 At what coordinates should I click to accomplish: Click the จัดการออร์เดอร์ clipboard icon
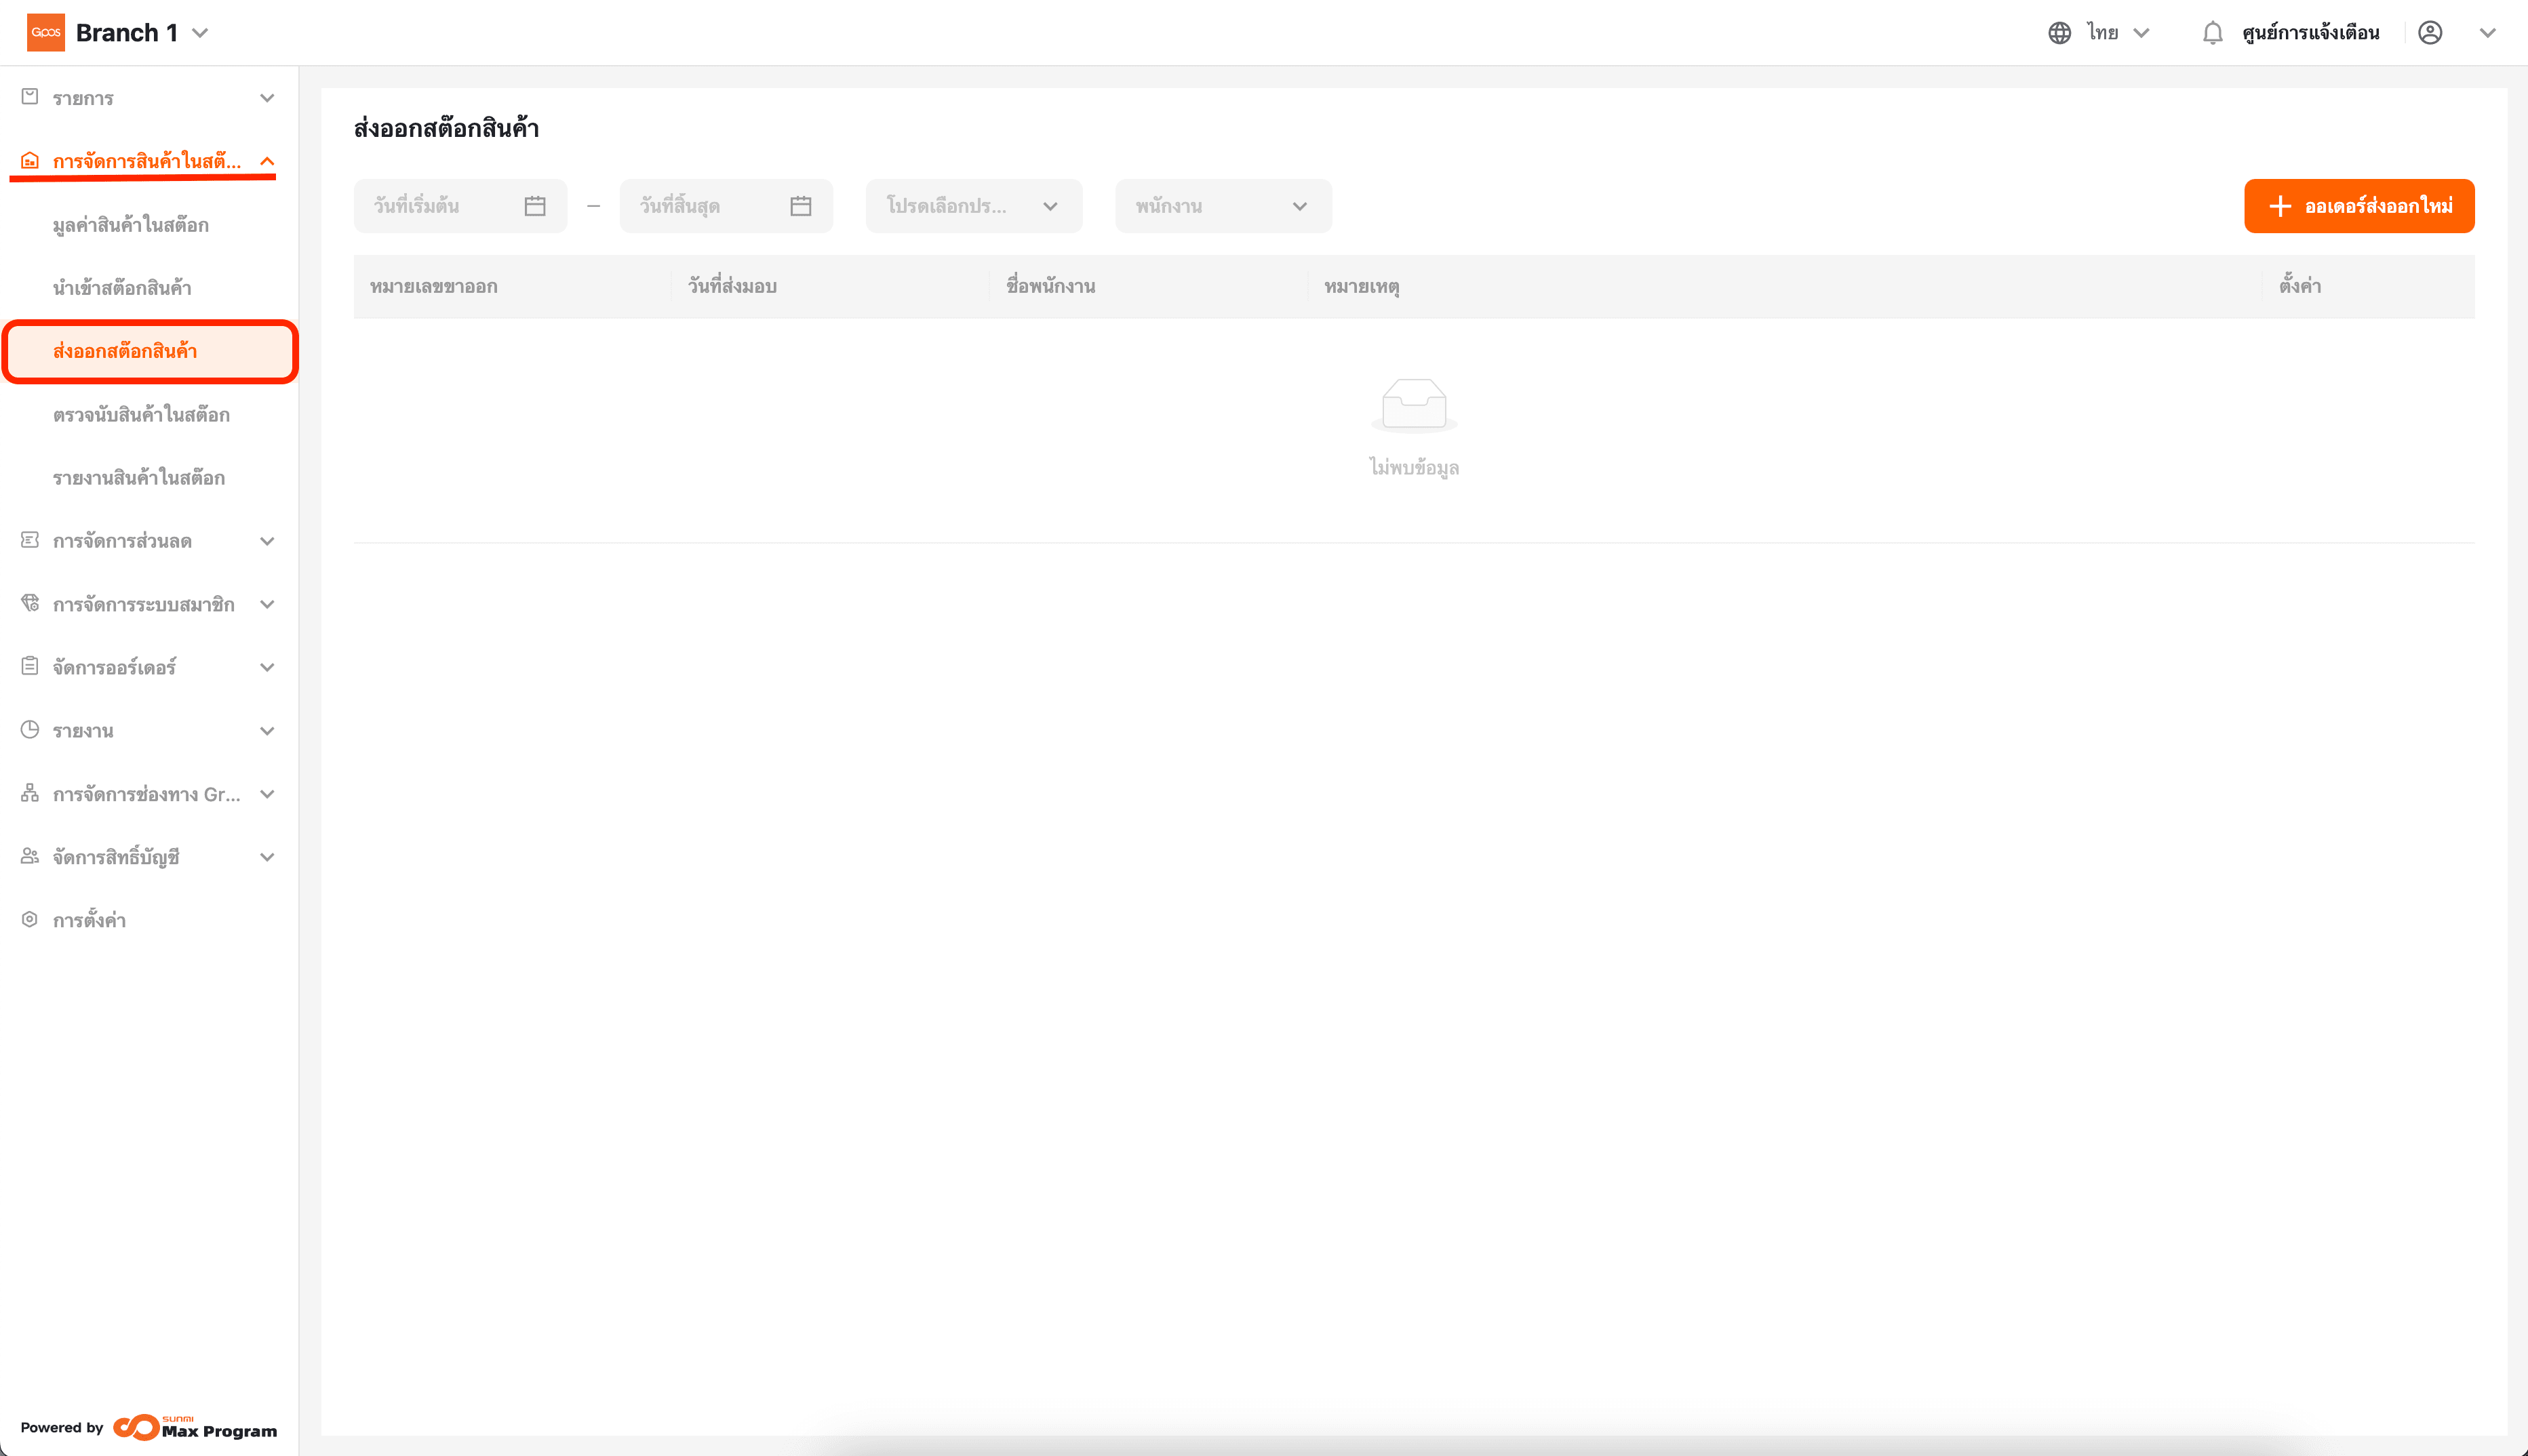point(30,667)
